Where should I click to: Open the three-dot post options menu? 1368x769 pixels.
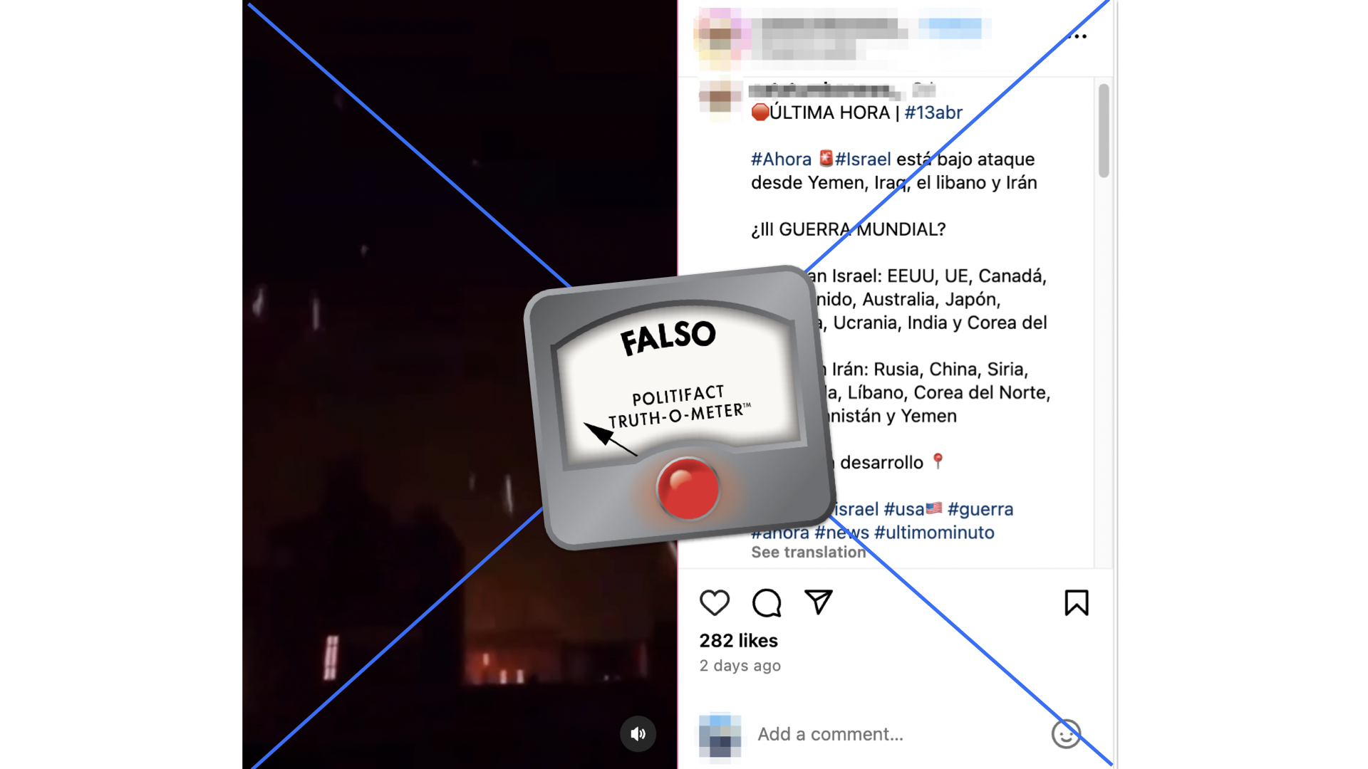coord(1079,36)
